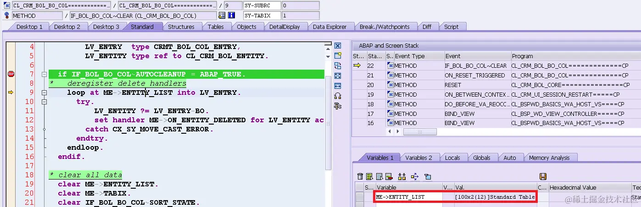Open the Data Explorer tab
This screenshot has width=641, height=207.
click(x=329, y=27)
